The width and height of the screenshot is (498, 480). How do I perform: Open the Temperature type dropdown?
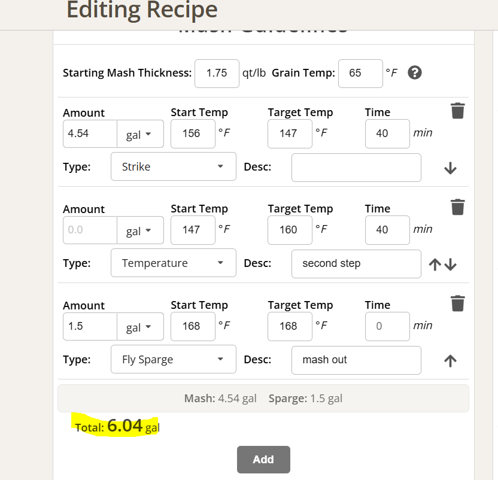173,263
